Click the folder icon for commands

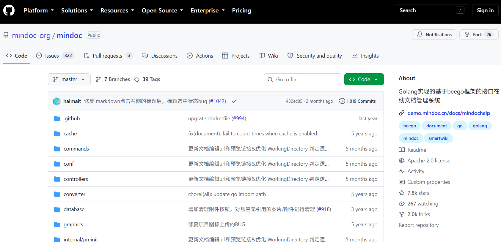coord(57,149)
